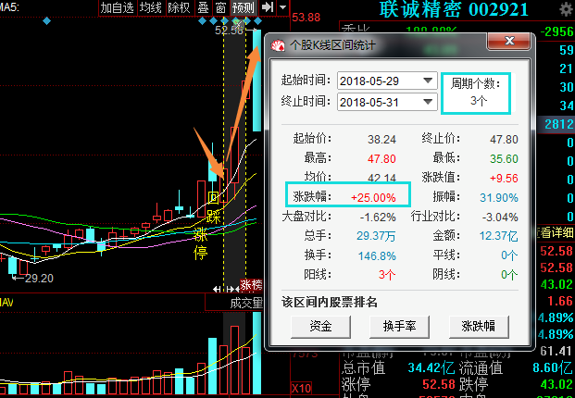Click the 47.80 终止价 value
The image size is (575, 398).
click(505, 139)
